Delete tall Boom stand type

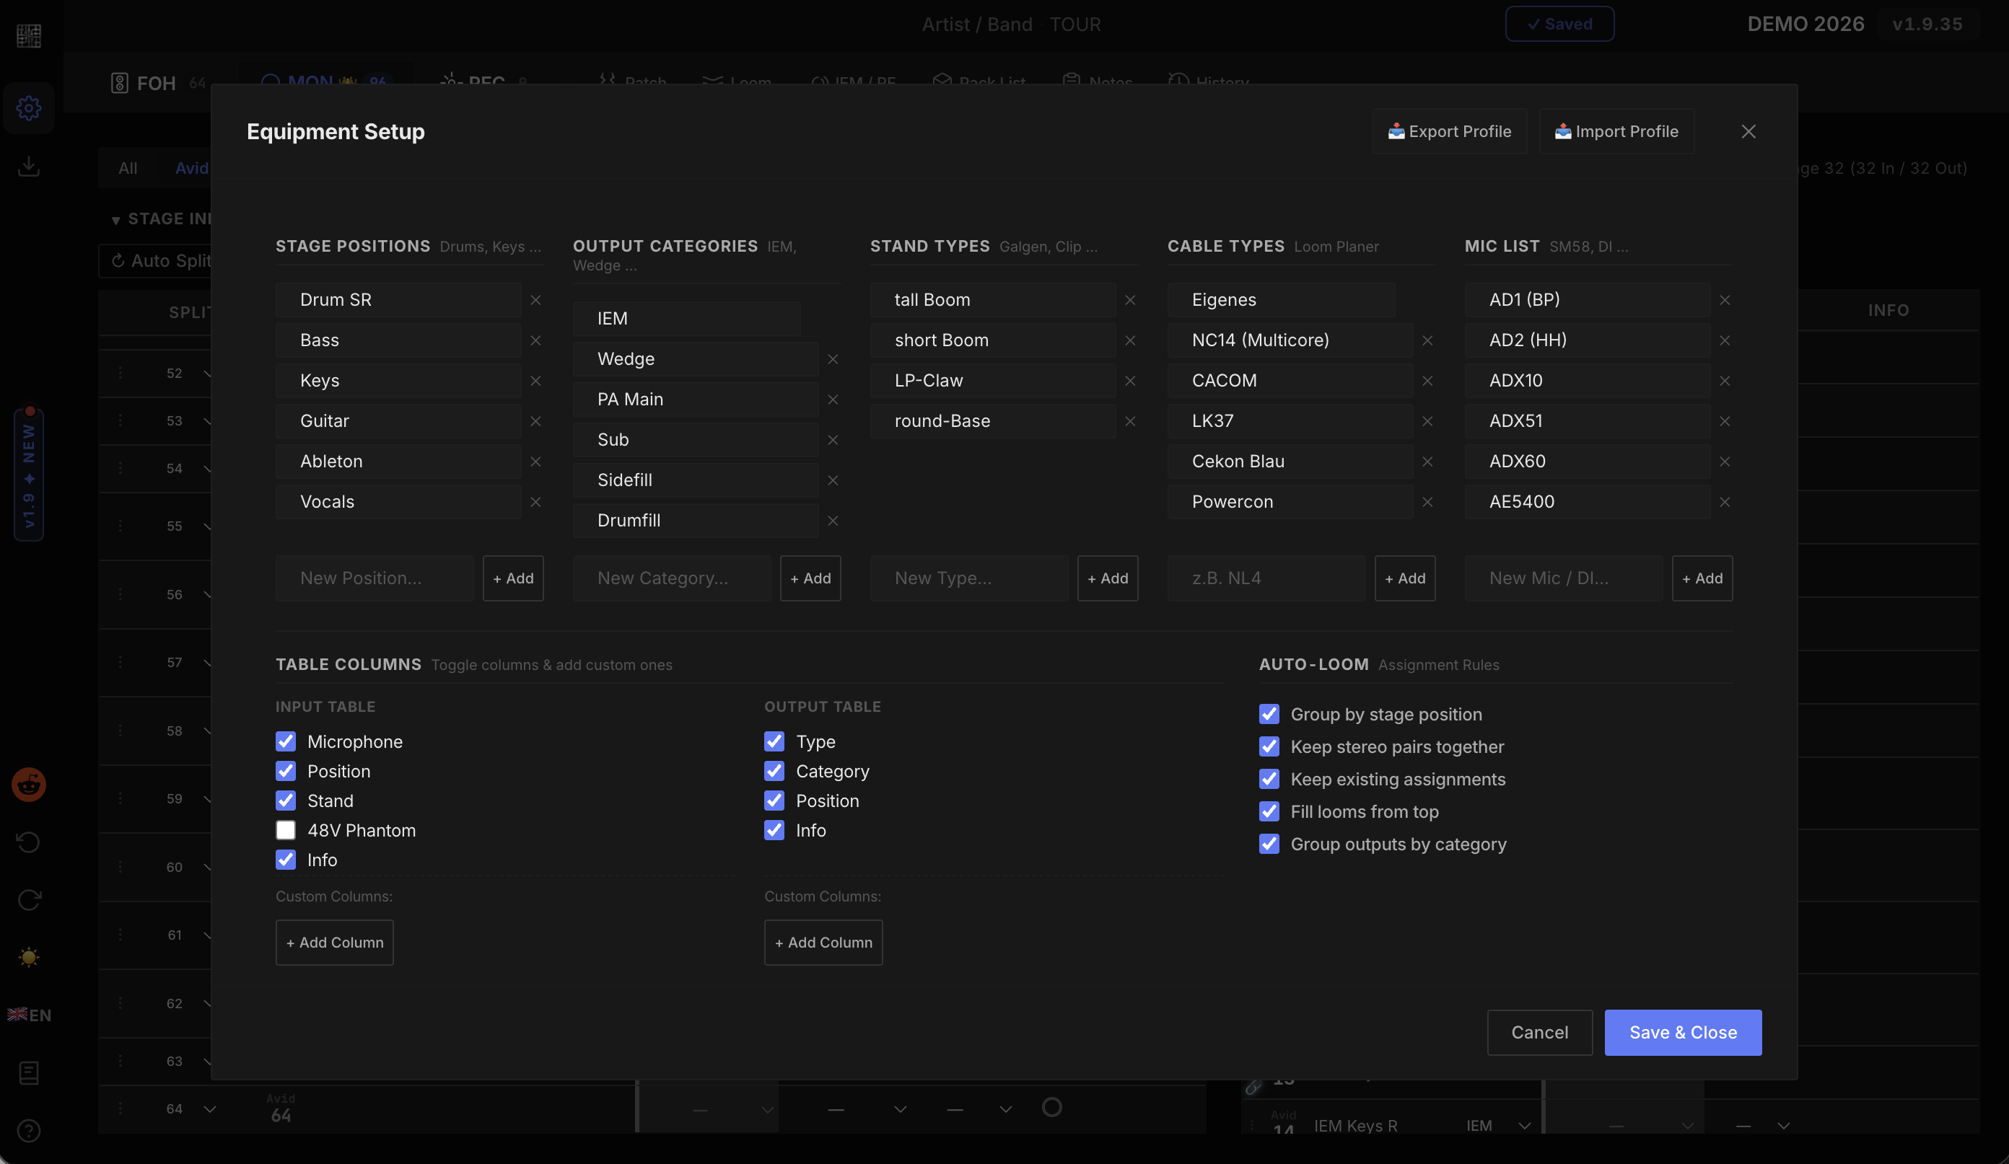1131,300
